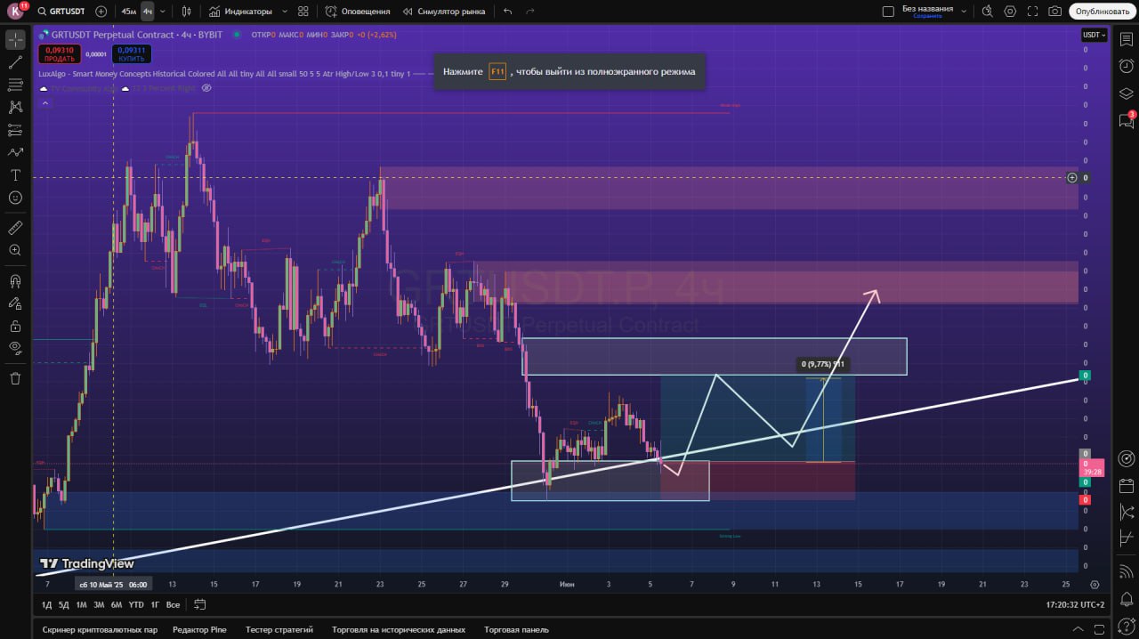Click the Сохраните save link
The height and width of the screenshot is (639, 1139).
point(926,16)
